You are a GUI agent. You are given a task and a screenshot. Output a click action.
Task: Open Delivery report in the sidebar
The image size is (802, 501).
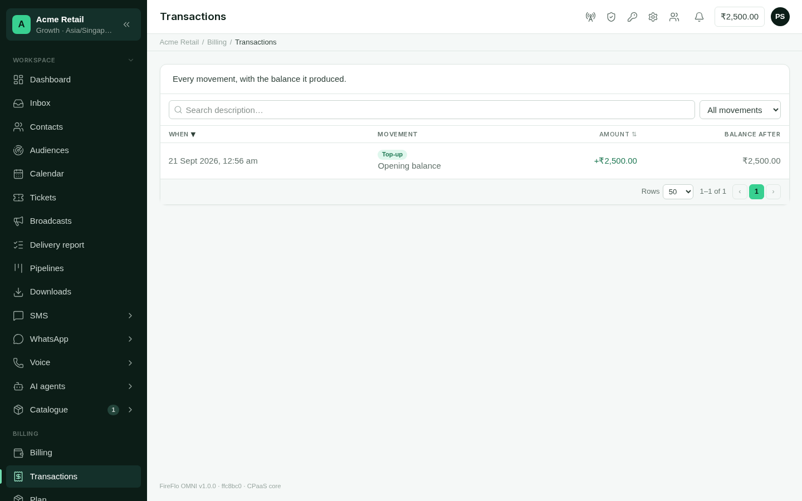pos(74,245)
